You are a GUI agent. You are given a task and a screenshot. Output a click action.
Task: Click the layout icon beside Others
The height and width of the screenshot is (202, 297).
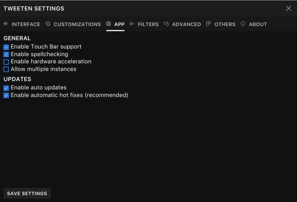tap(208, 24)
